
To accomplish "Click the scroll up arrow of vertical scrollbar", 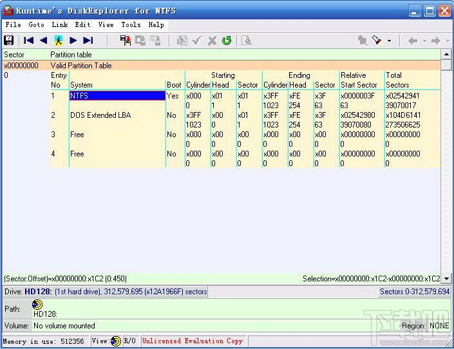I will [x=446, y=55].
